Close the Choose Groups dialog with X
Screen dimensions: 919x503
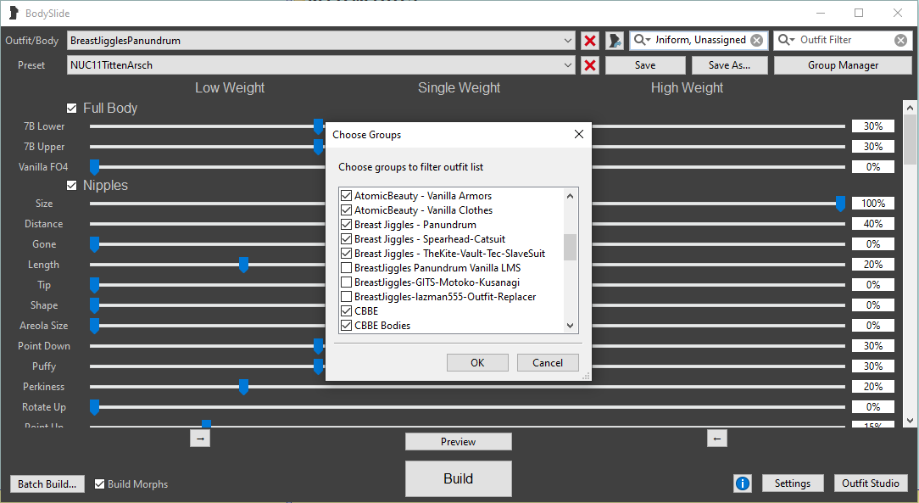579,134
